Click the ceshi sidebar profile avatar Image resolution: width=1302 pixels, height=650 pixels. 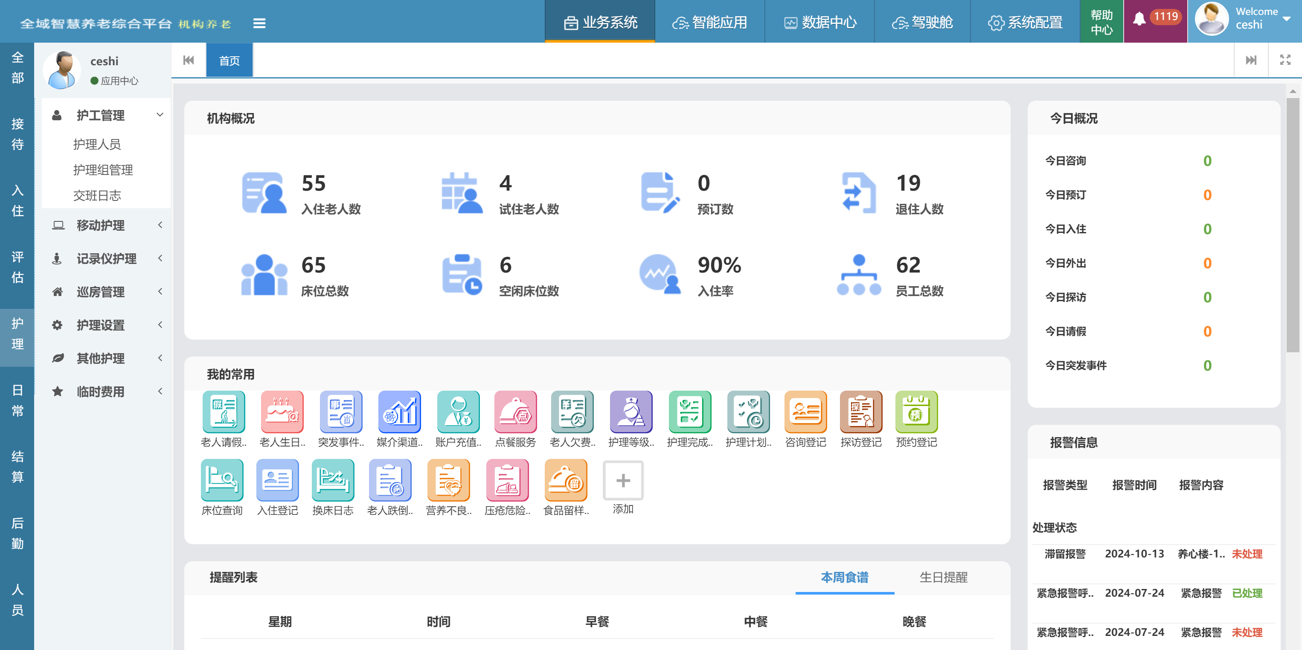pyautogui.click(x=62, y=70)
